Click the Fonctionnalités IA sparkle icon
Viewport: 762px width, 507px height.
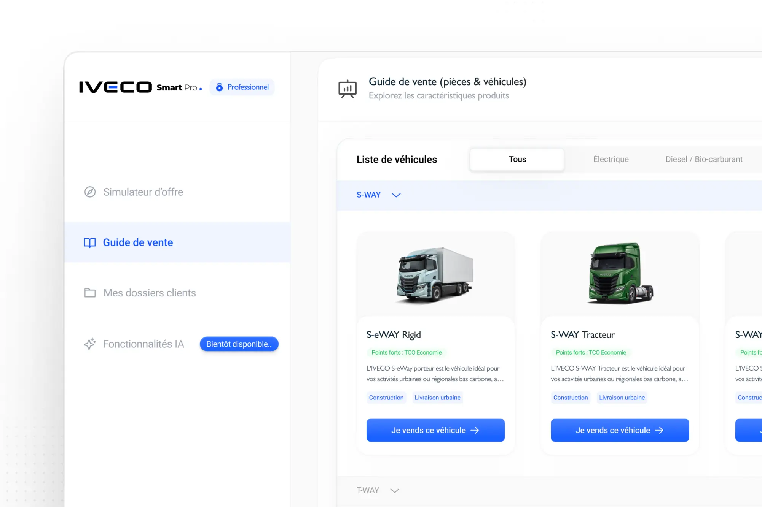90,344
